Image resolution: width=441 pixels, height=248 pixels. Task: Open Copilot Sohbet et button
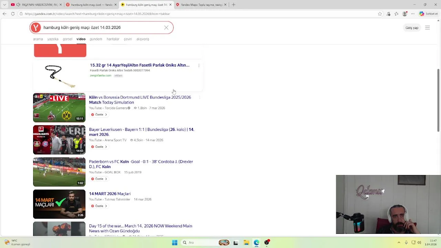point(428,14)
